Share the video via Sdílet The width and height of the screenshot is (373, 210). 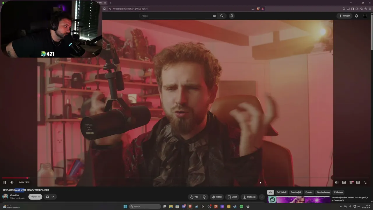[x=217, y=197]
